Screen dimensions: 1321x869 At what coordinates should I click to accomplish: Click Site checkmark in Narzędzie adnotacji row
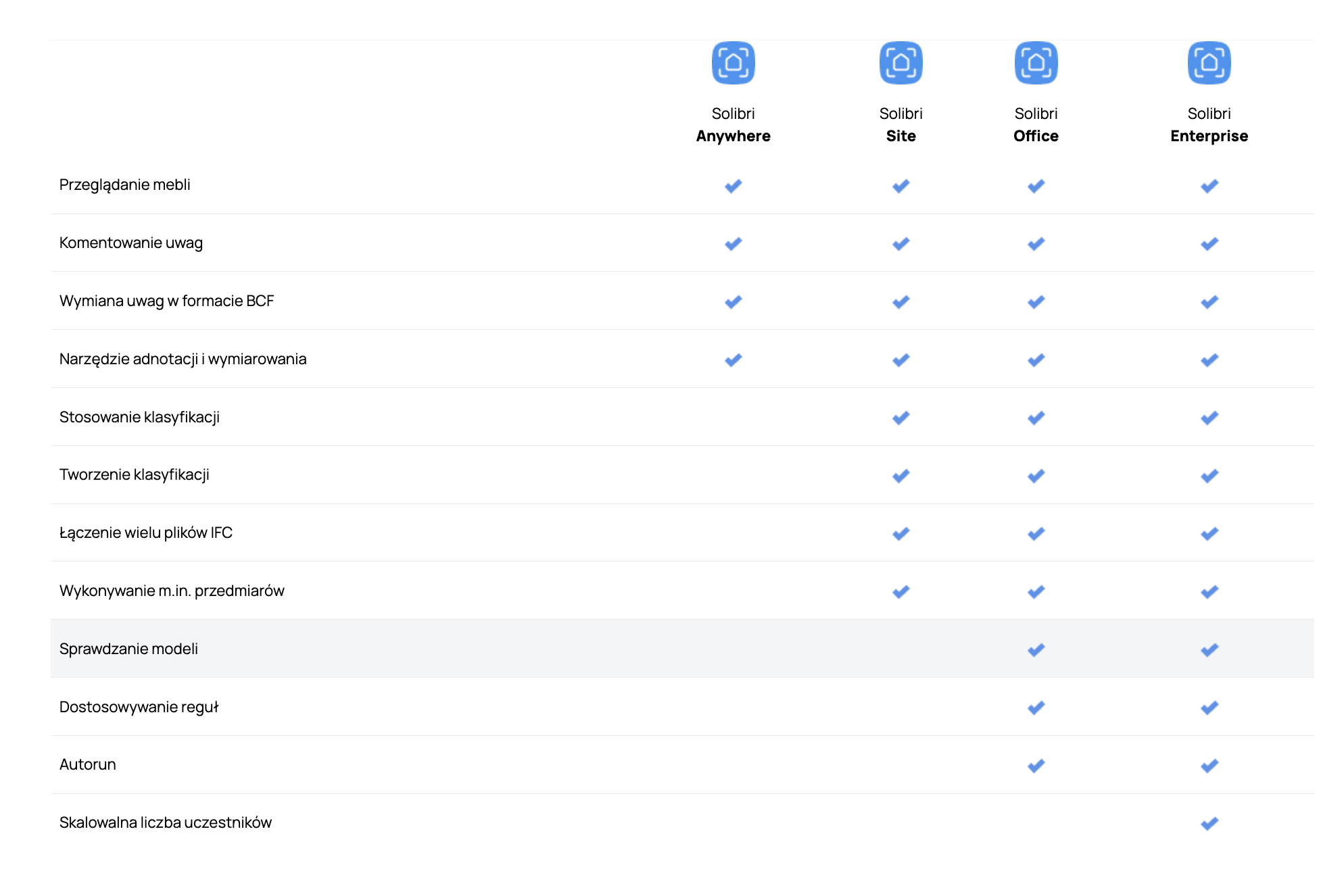900,360
